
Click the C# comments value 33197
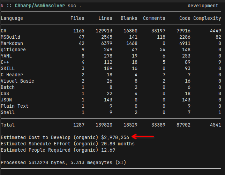158,31
